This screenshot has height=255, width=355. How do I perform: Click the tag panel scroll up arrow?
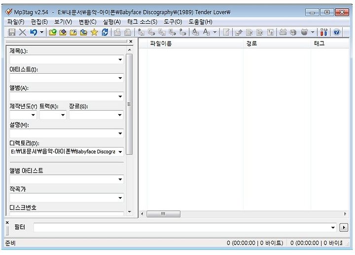coord(130,50)
